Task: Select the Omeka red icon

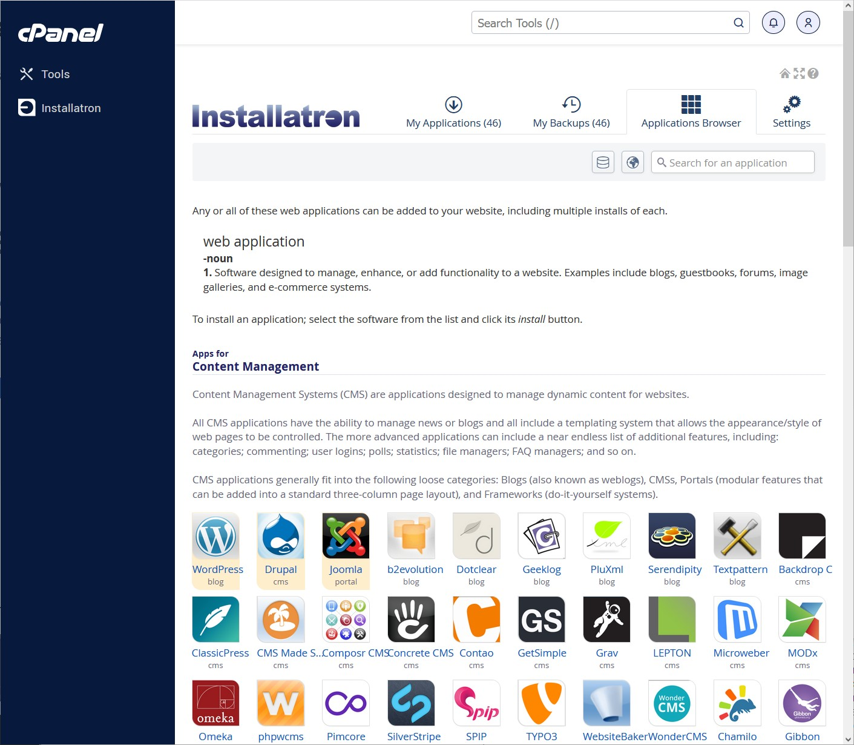Action: tap(216, 703)
